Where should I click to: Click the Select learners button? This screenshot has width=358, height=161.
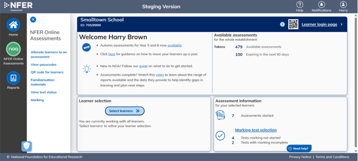(x=124, y=111)
